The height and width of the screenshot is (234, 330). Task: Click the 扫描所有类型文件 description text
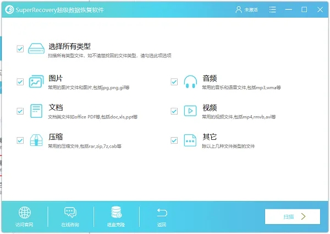click(x=109, y=56)
